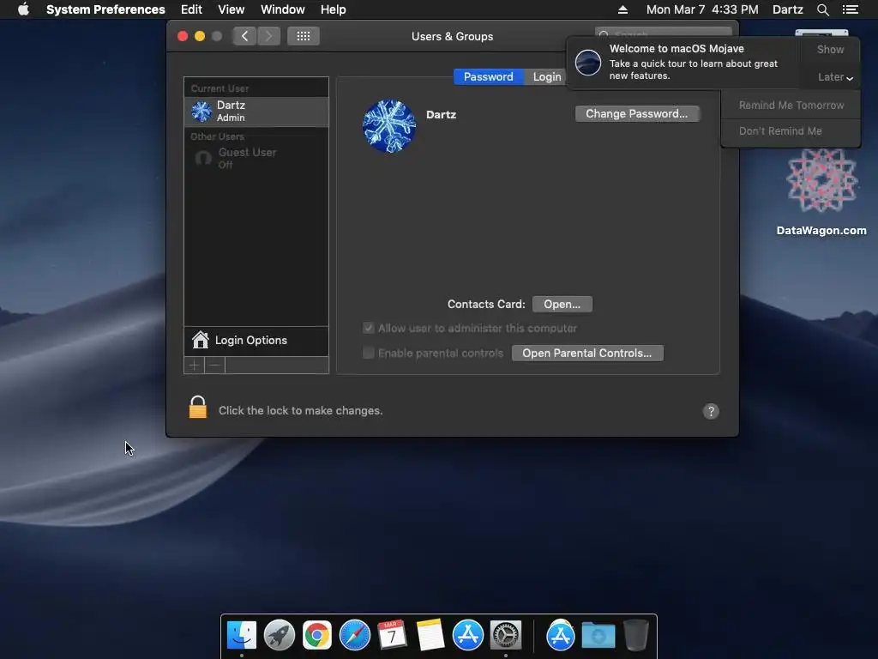Choose Remind Me Tomorrow option
The image size is (878, 659).
pos(791,106)
